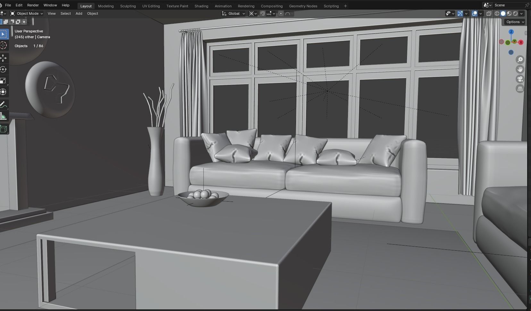Choose the invert selection mode icon

(x=18, y=22)
